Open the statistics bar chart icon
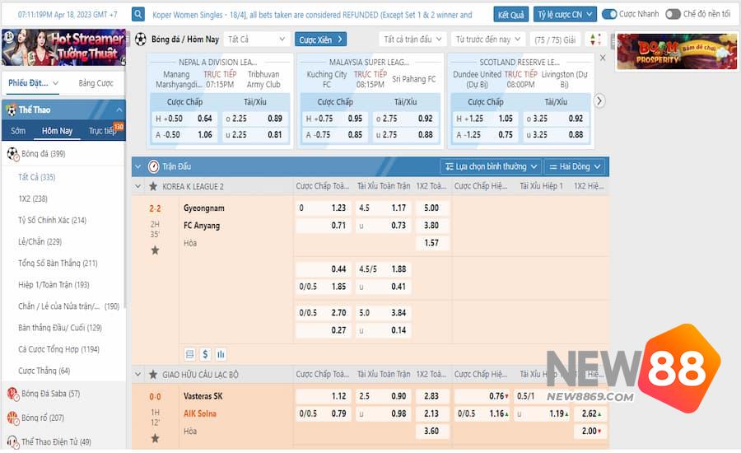Image resolution: width=741 pixels, height=453 pixels. 221,354
